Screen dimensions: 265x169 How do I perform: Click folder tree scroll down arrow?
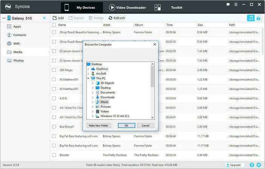pyautogui.click(x=152, y=117)
